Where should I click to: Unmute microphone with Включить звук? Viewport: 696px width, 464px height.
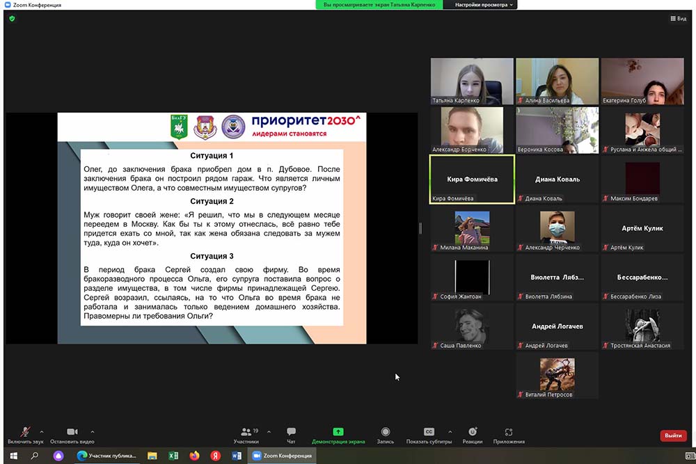coord(25,433)
